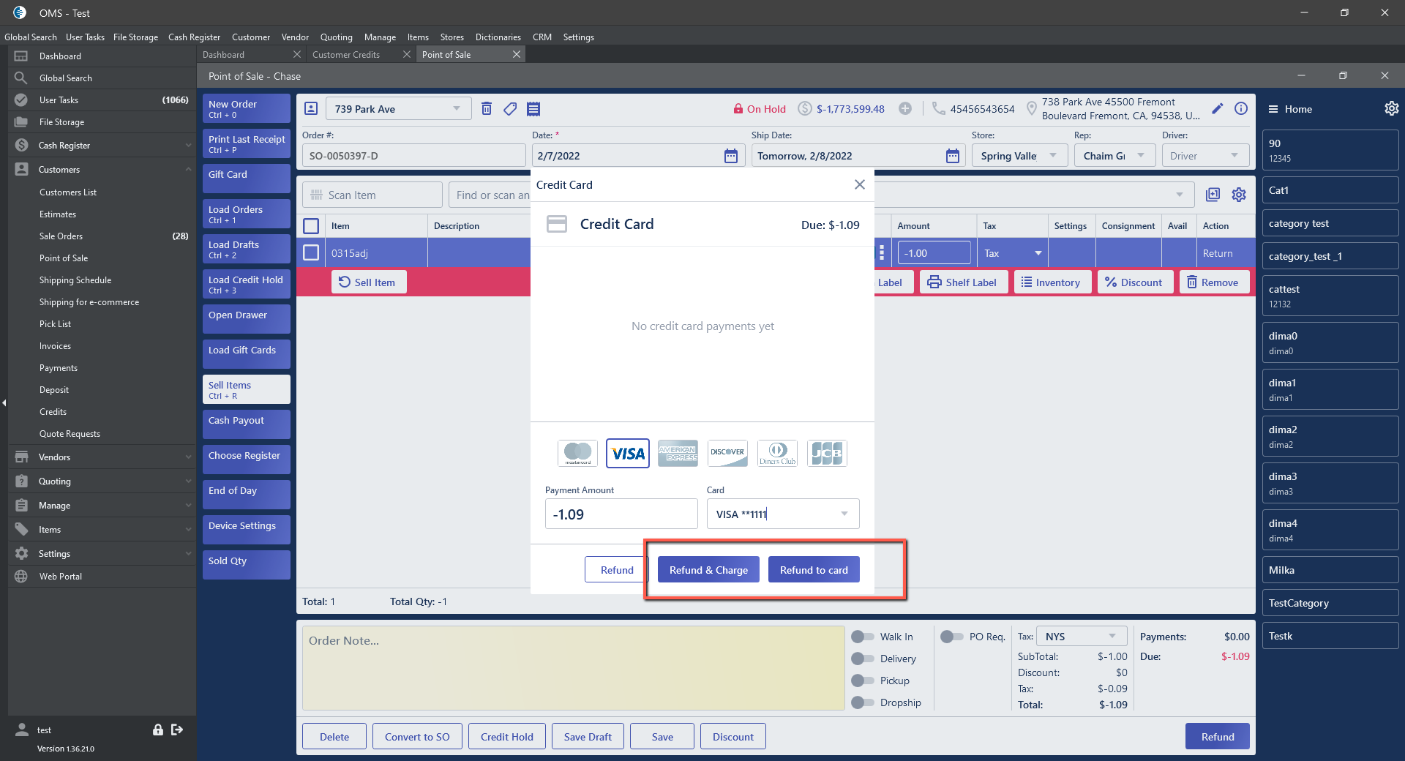1405x761 pixels.
Task: Open the File Storage menu
Action: (x=135, y=37)
